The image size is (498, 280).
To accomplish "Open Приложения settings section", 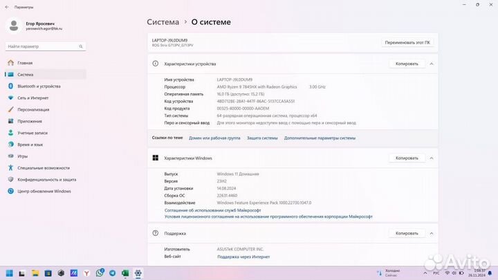I will [x=45, y=121].
